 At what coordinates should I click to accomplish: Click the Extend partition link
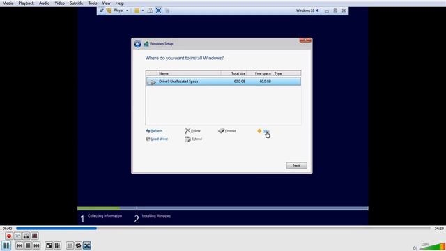tap(193, 139)
